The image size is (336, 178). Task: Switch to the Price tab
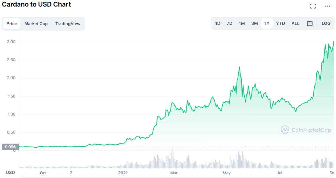(12, 24)
